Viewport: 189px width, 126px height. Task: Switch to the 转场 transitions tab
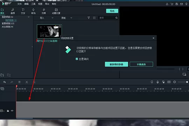point(33,11)
